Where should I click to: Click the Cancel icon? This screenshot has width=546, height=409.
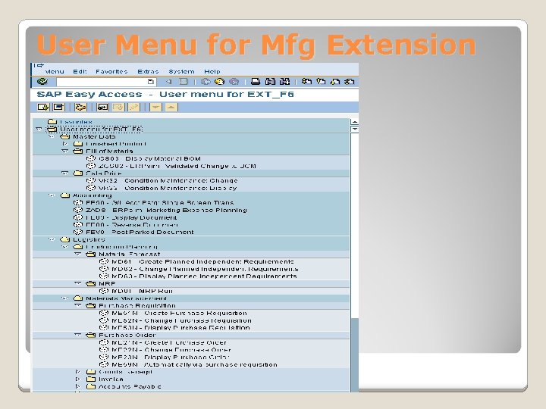point(234,81)
